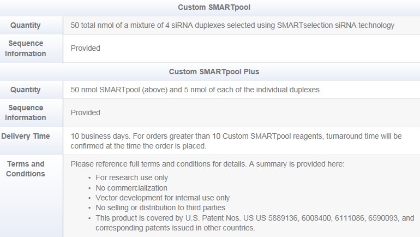Viewport: 420px width, 237px height.
Task: Click the For research use only bullet
Action: 131,177
